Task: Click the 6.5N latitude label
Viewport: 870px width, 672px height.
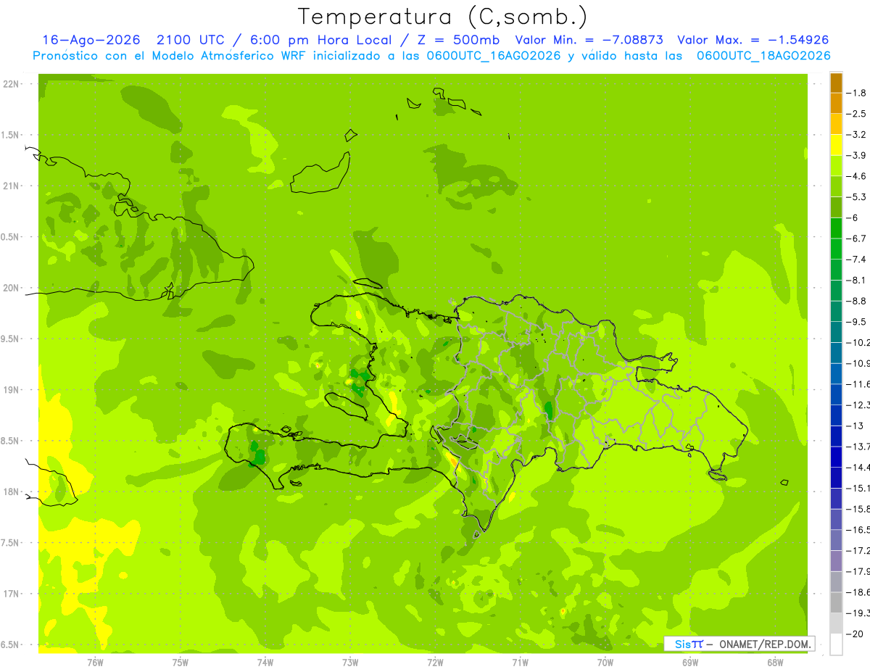Action: point(9,645)
